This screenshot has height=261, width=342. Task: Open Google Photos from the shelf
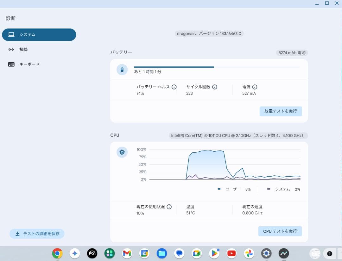point(249,253)
